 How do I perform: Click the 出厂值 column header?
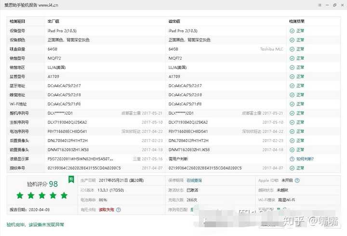pyautogui.click(x=53, y=21)
